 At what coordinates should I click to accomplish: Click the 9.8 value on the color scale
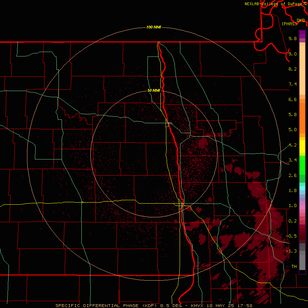[293, 38]
